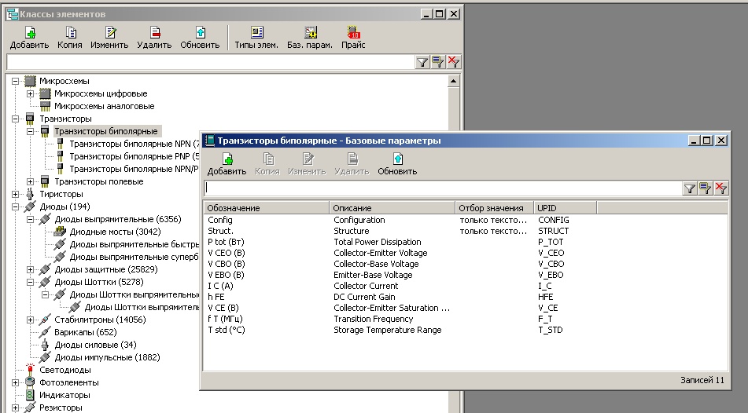Select Микросхемы аналоговые tree item

(104, 106)
